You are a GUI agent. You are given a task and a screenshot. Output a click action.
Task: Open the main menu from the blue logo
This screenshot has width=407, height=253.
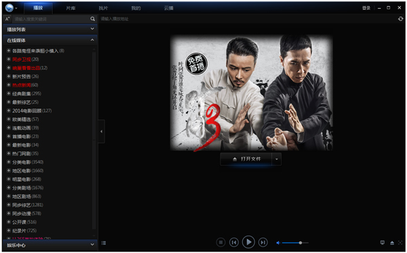point(11,7)
